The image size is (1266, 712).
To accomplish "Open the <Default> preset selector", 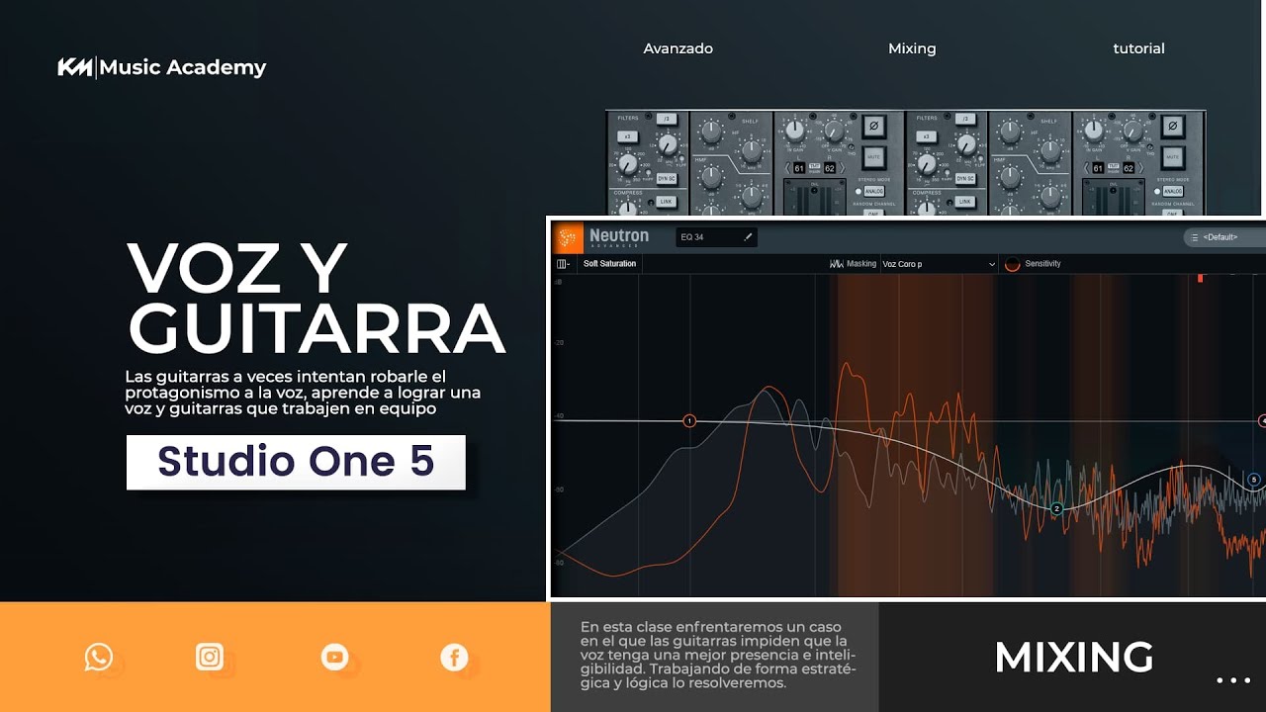I will click(x=1225, y=237).
